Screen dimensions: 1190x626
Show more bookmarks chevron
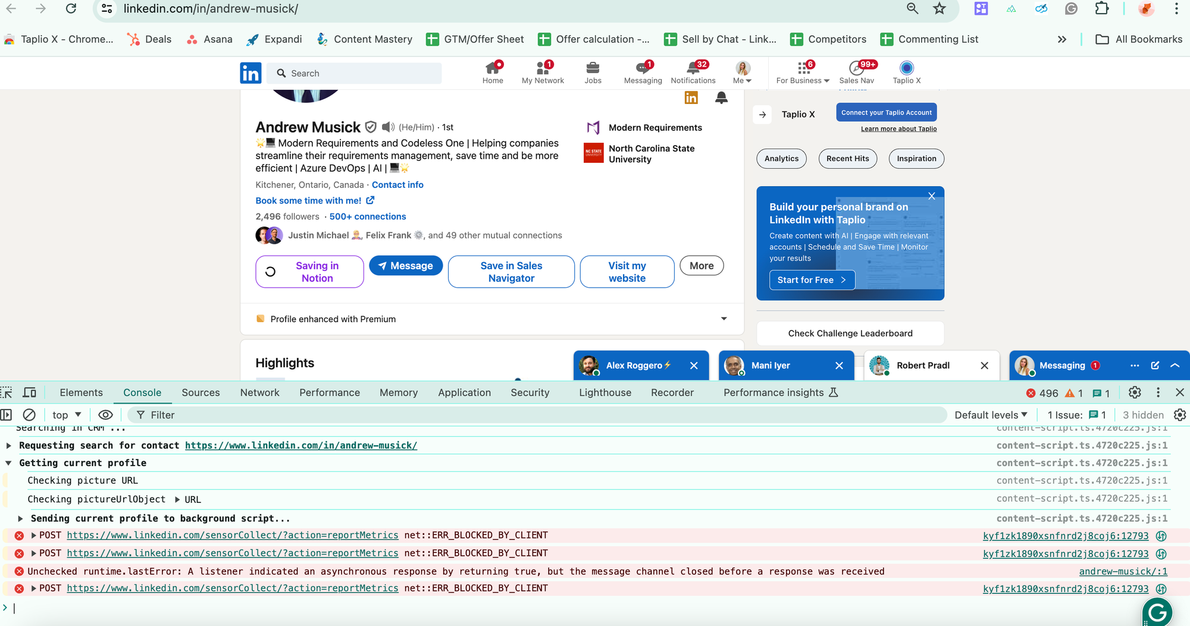[1062, 39]
